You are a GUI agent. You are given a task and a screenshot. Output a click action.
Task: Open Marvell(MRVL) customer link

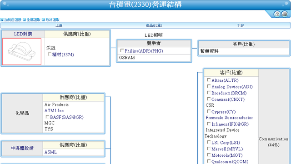point(227,149)
